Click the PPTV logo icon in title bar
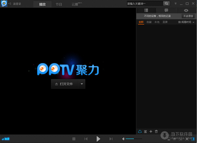Screen dimensions: 197x143 (4, 4)
